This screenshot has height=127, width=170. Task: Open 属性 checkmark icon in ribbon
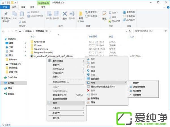click(105, 16)
